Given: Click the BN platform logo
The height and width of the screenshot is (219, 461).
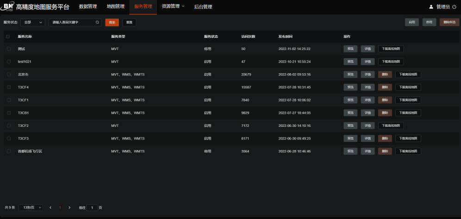Looking at the screenshot, I should click(8, 6).
